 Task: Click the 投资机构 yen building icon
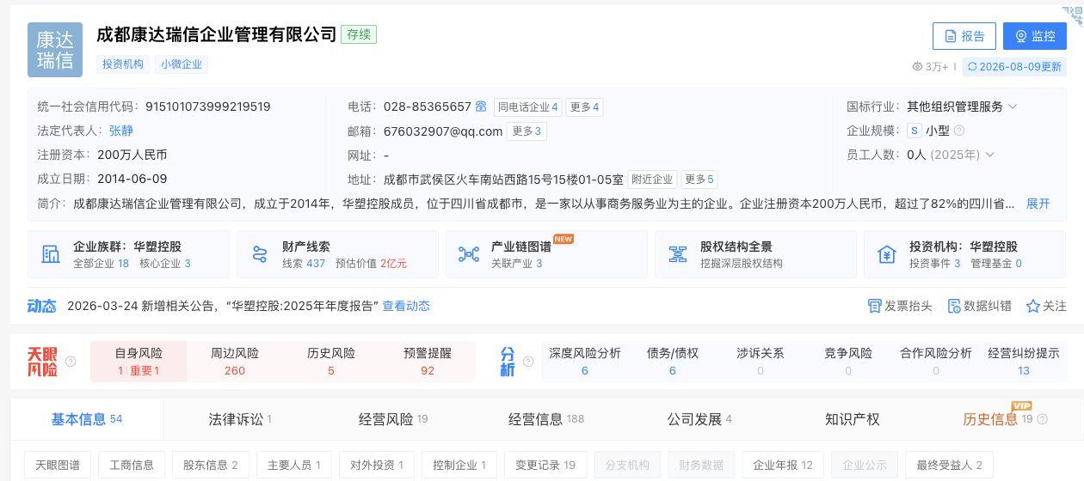coord(887,253)
